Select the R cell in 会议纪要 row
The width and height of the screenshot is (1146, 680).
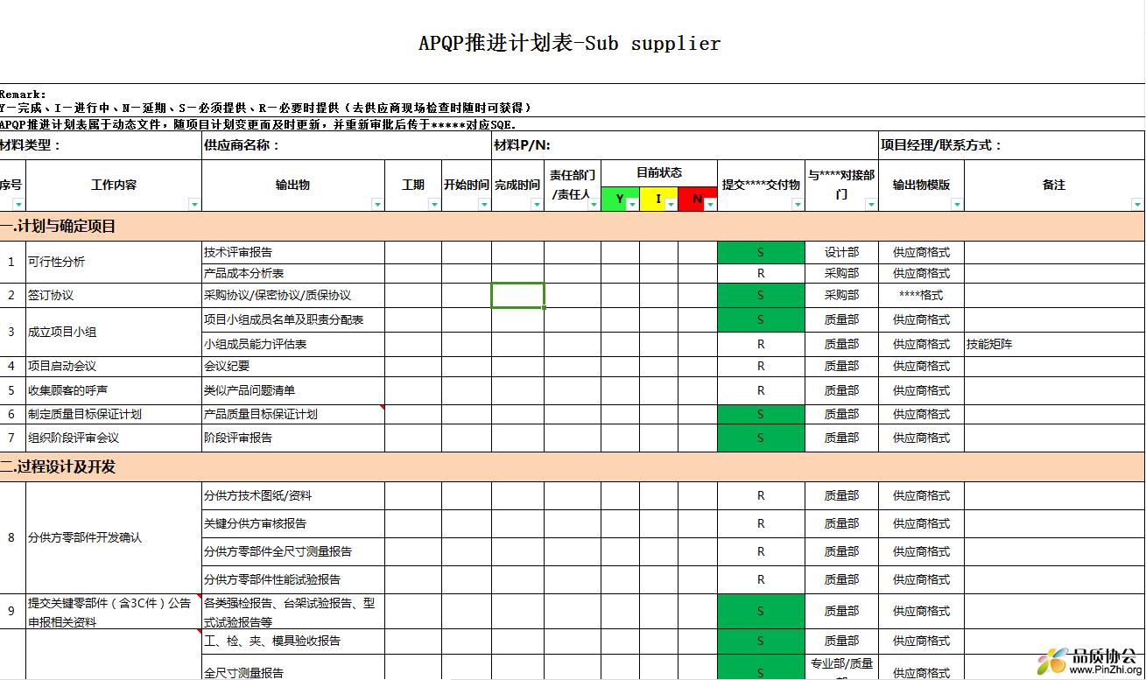(761, 366)
